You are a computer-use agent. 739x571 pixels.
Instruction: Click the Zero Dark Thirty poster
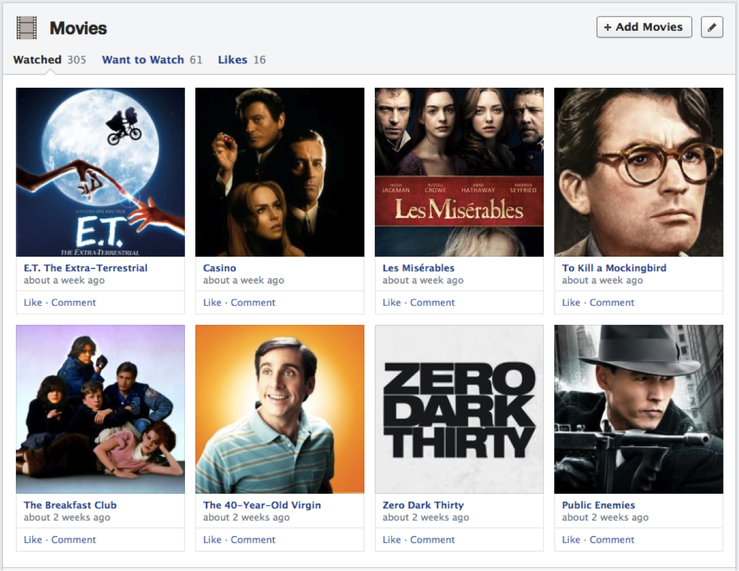coord(459,409)
